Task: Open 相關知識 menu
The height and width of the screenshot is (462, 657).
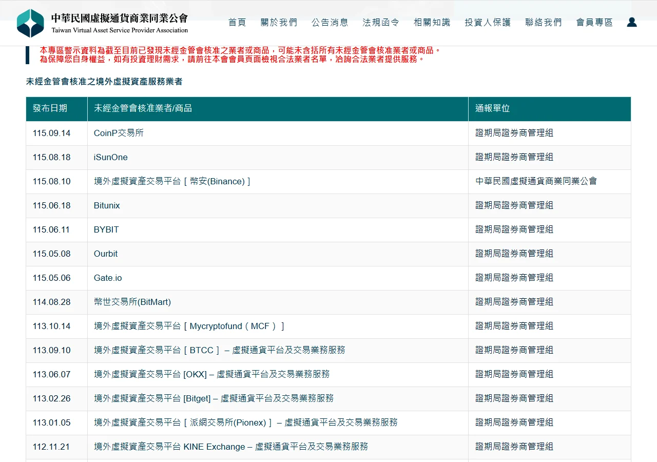Action: point(432,23)
